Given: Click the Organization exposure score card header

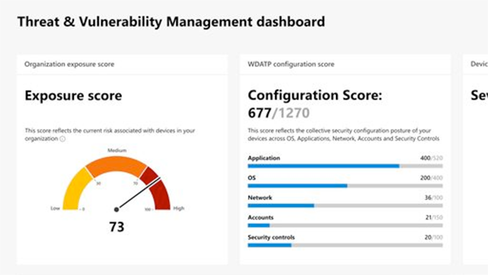Looking at the screenshot, I should pyautogui.click(x=123, y=65).
